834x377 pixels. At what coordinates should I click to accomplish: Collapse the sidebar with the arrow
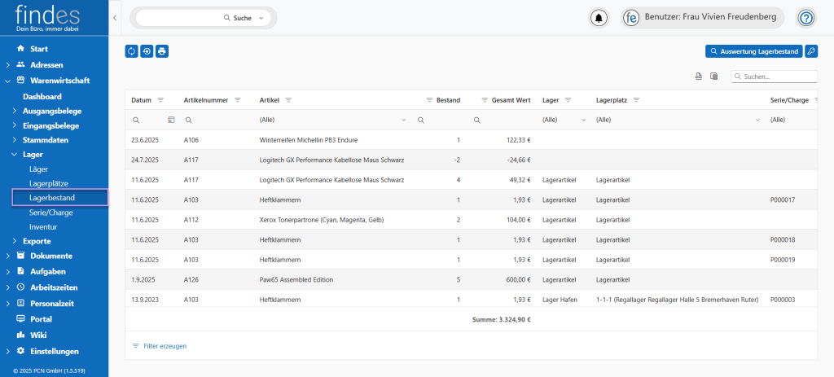115,18
